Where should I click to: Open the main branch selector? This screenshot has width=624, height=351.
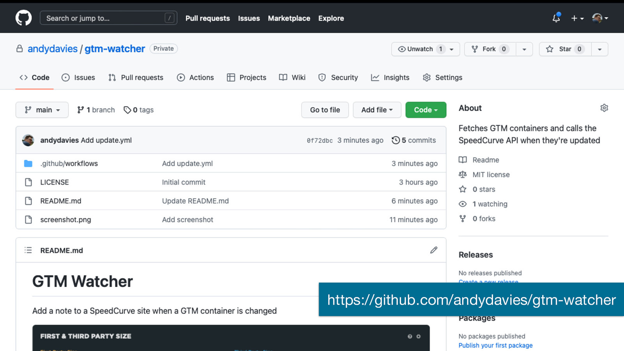click(x=42, y=110)
